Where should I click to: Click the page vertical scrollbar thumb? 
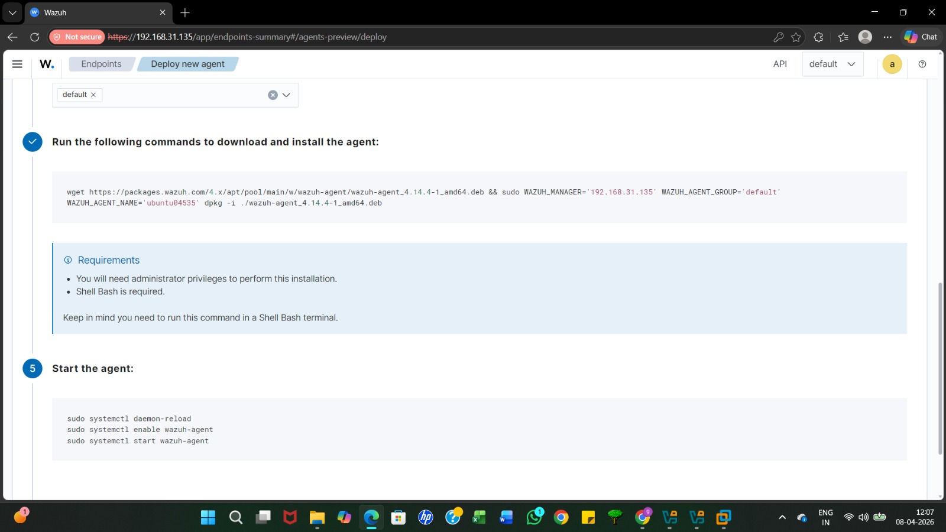(x=940, y=369)
